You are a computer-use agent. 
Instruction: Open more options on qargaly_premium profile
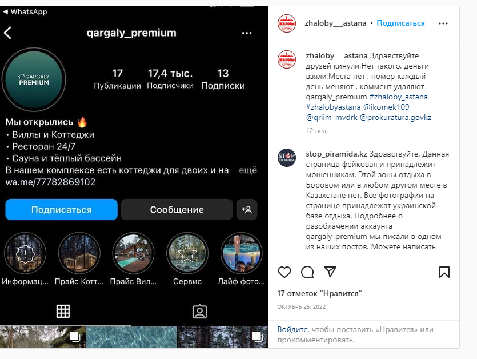[x=247, y=33]
